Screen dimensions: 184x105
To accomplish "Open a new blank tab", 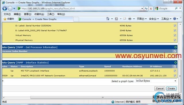I will tap(76, 19).
